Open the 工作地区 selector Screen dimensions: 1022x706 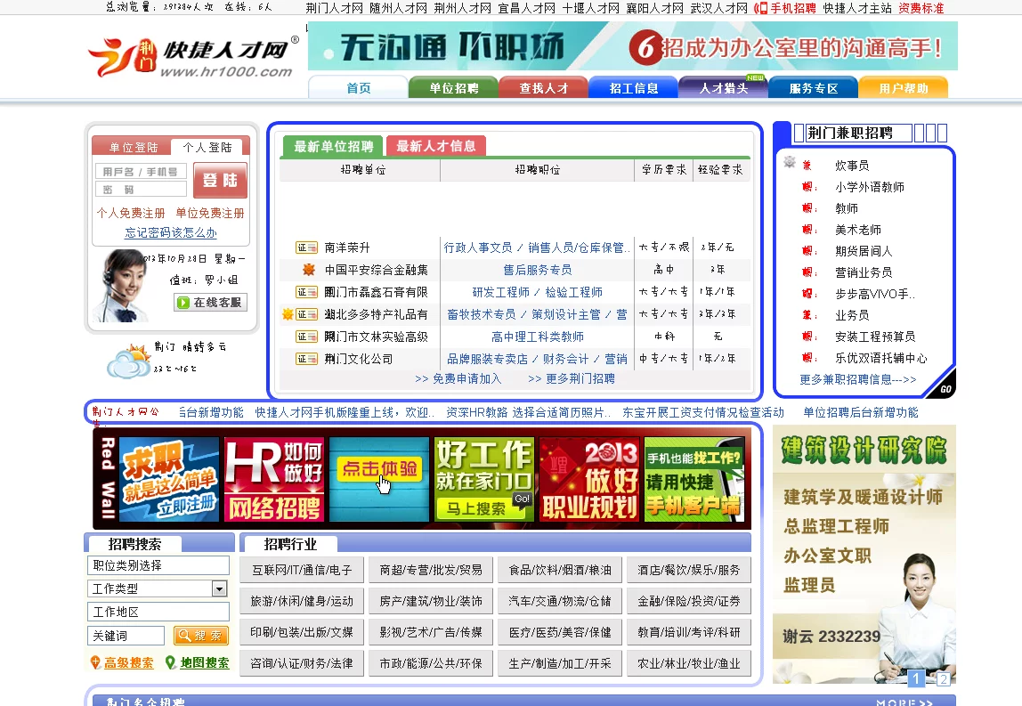158,612
